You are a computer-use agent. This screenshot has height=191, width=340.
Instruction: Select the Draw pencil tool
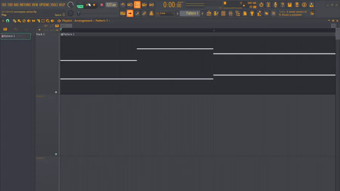14,21
